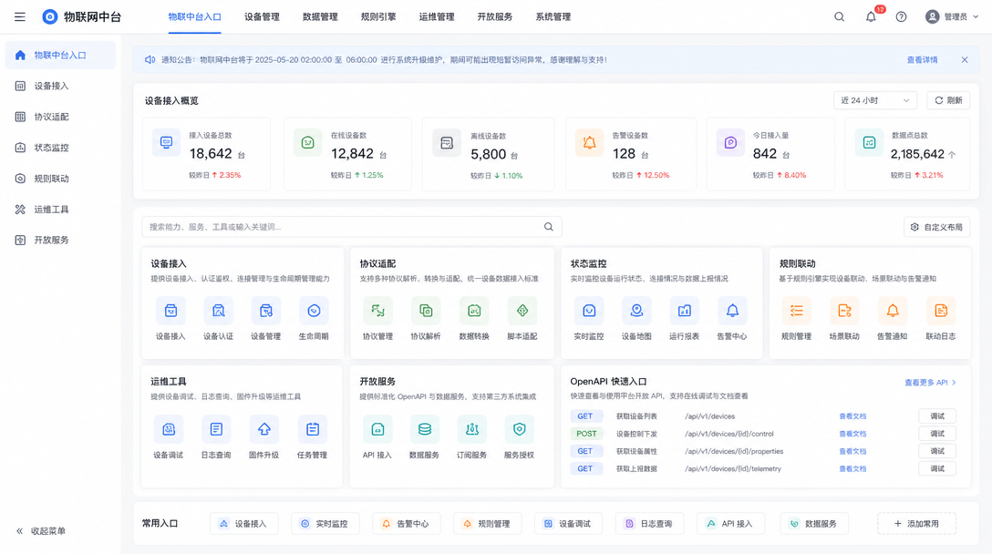Open the hamburger menu icon
The height and width of the screenshot is (554, 992).
coord(20,17)
